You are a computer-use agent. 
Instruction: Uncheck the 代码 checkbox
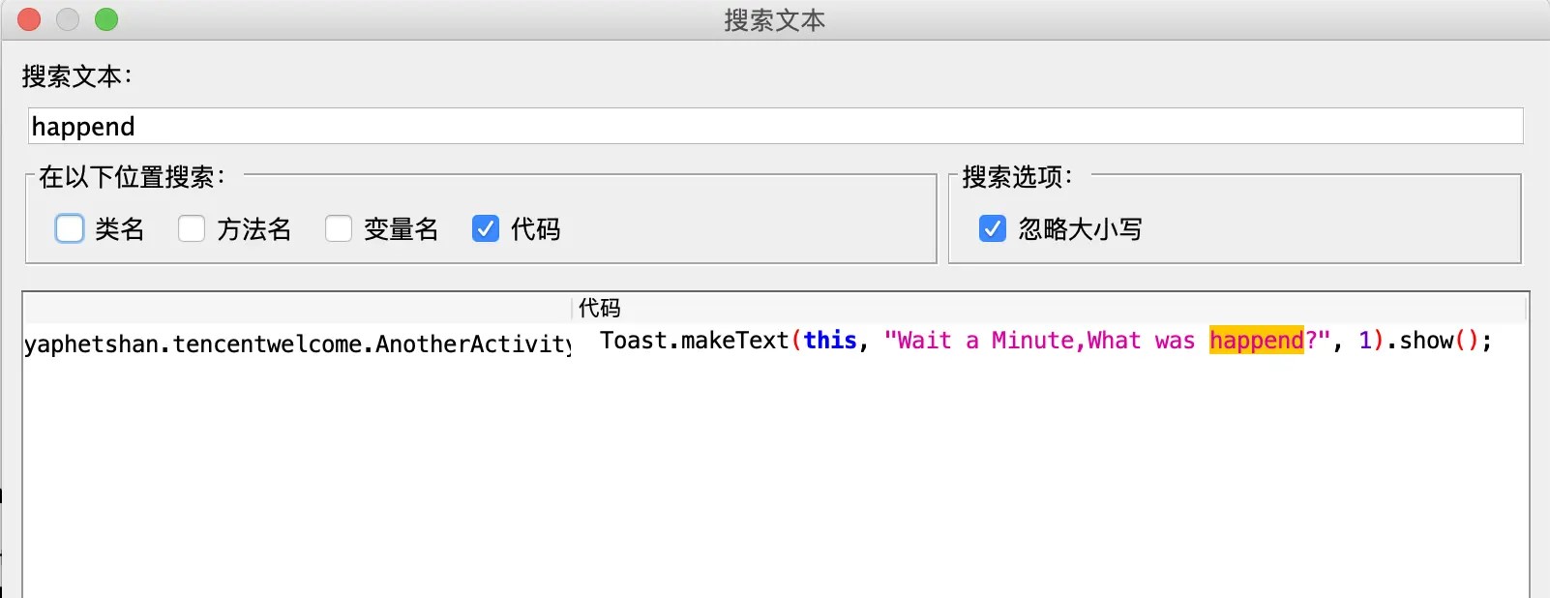click(x=486, y=228)
